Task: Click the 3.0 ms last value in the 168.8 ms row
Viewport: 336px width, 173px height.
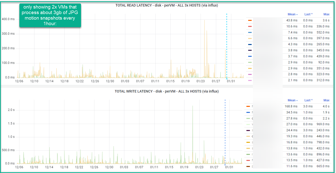Action: pyautogui.click(x=308, y=106)
